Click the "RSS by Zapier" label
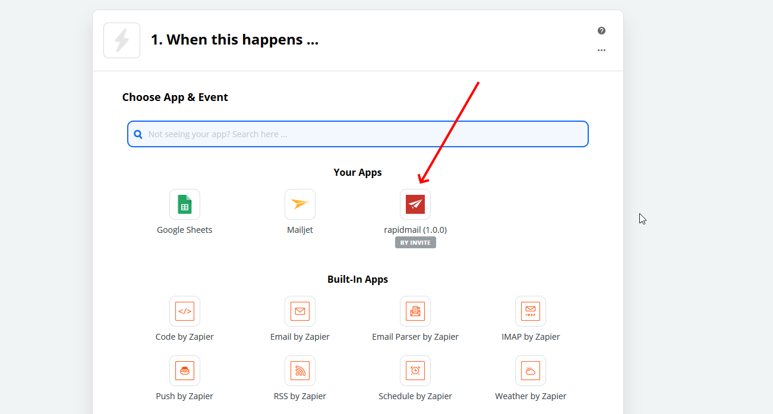This screenshot has width=773, height=414. tap(300, 396)
